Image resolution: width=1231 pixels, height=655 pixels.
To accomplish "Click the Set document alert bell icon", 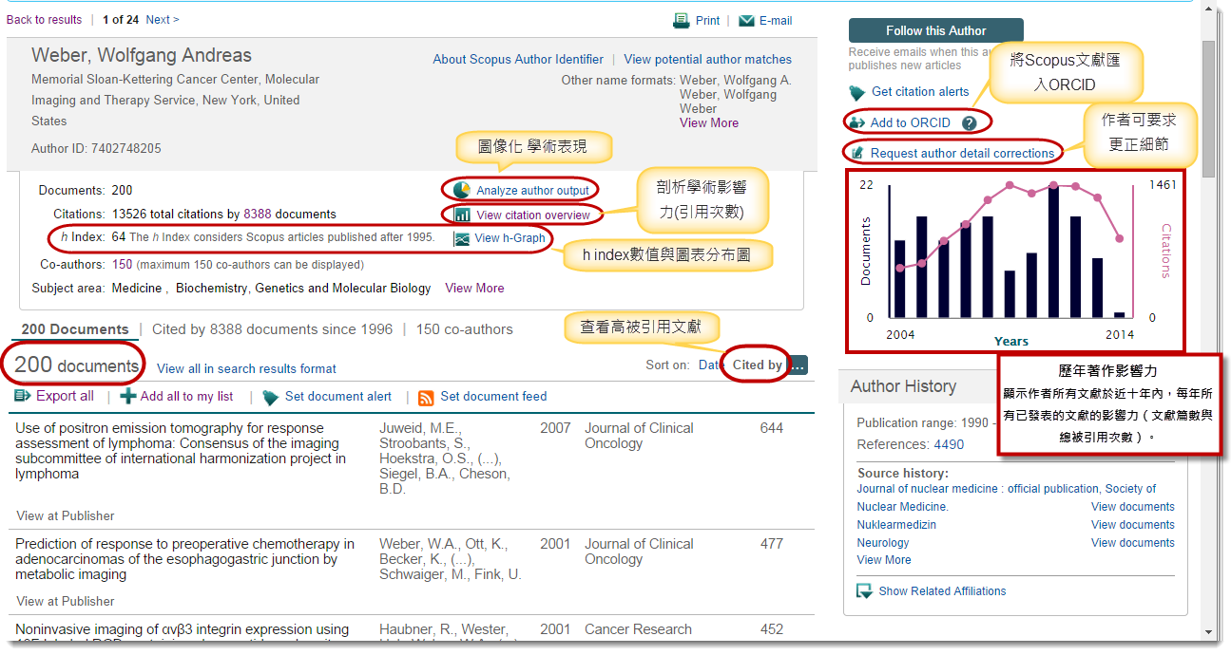I will [270, 397].
